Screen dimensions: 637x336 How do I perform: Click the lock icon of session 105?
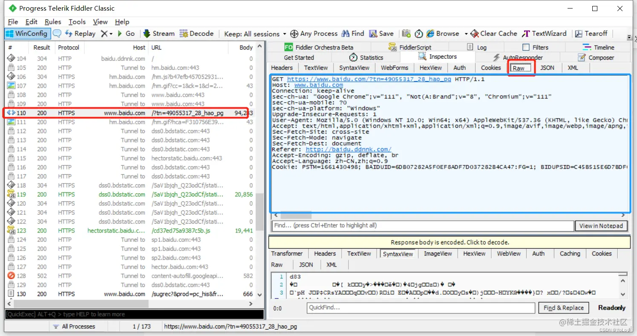pyautogui.click(x=11, y=68)
